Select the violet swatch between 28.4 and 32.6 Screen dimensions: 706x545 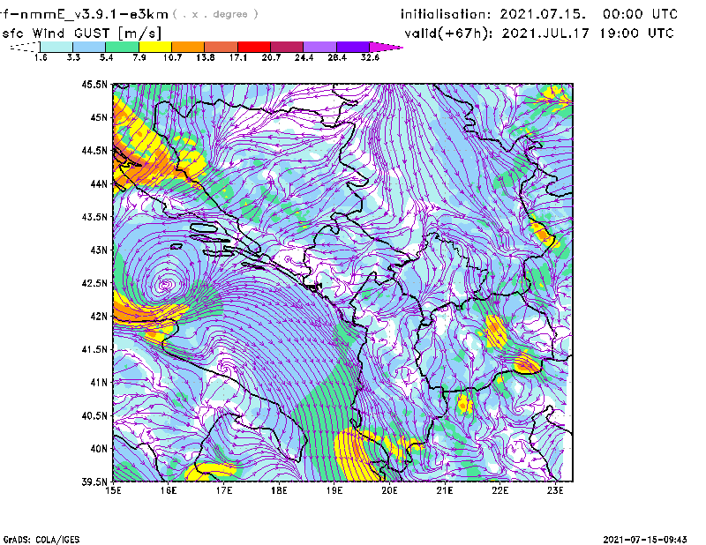tap(353, 47)
